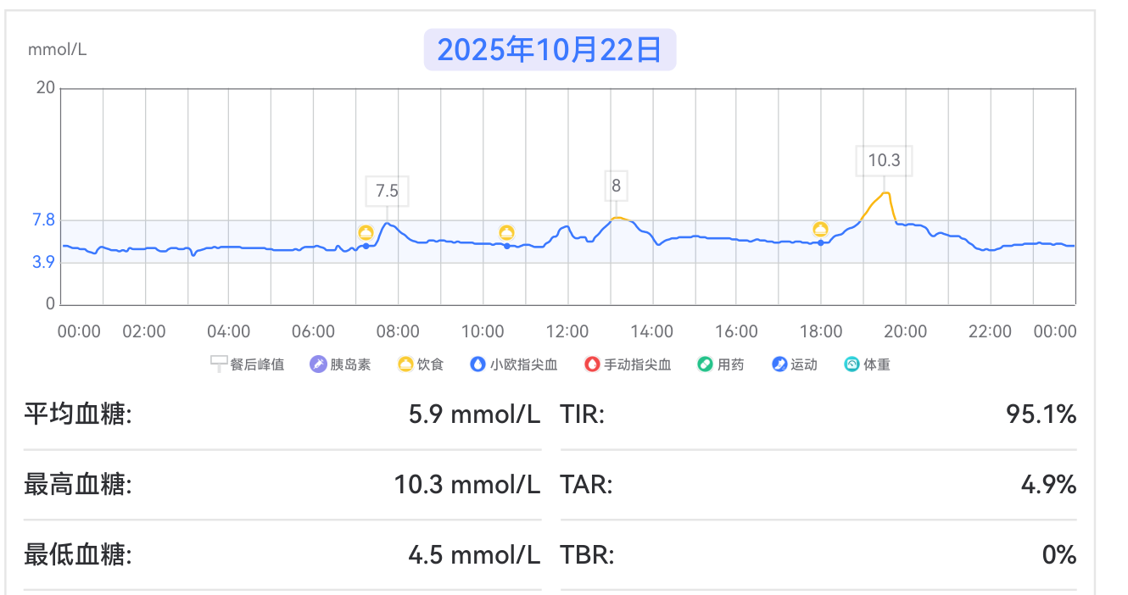Open the 2025年10月22日 date selector
The width and height of the screenshot is (1128, 595).
tap(550, 50)
